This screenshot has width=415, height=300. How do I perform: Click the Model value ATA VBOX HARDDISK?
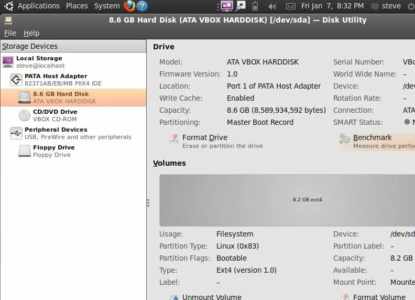[263, 62]
